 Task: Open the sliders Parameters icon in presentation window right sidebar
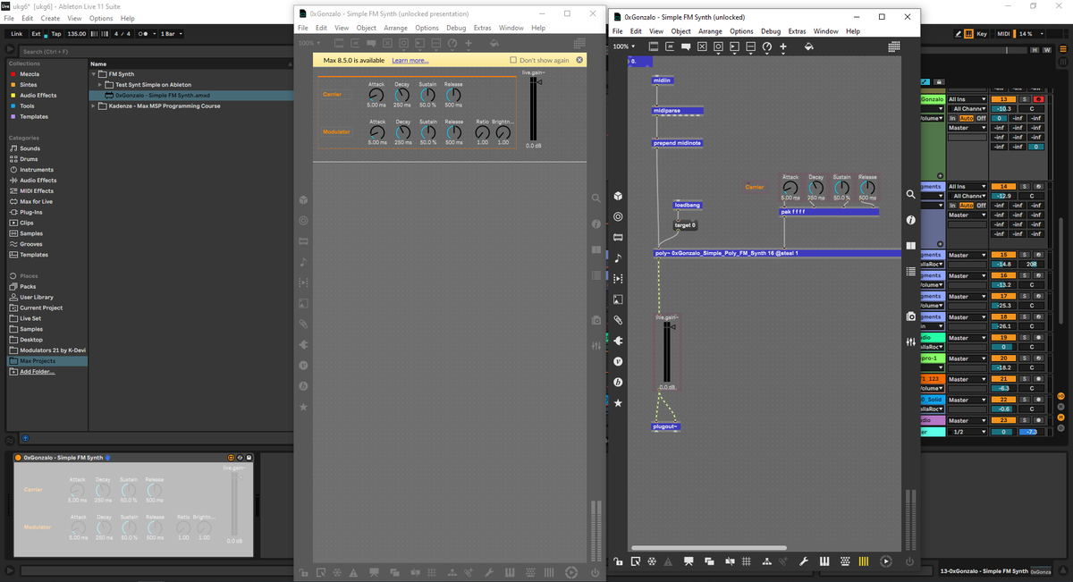596,346
